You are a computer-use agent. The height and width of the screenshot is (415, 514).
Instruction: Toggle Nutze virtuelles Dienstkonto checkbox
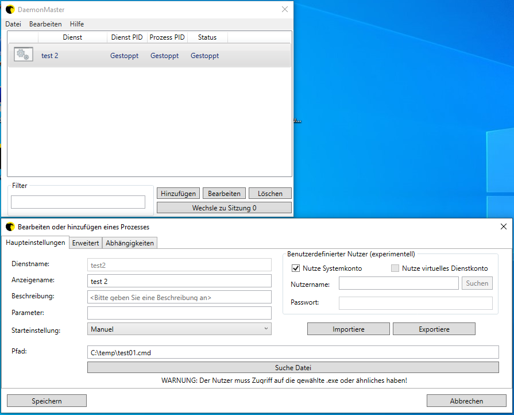pyautogui.click(x=395, y=268)
